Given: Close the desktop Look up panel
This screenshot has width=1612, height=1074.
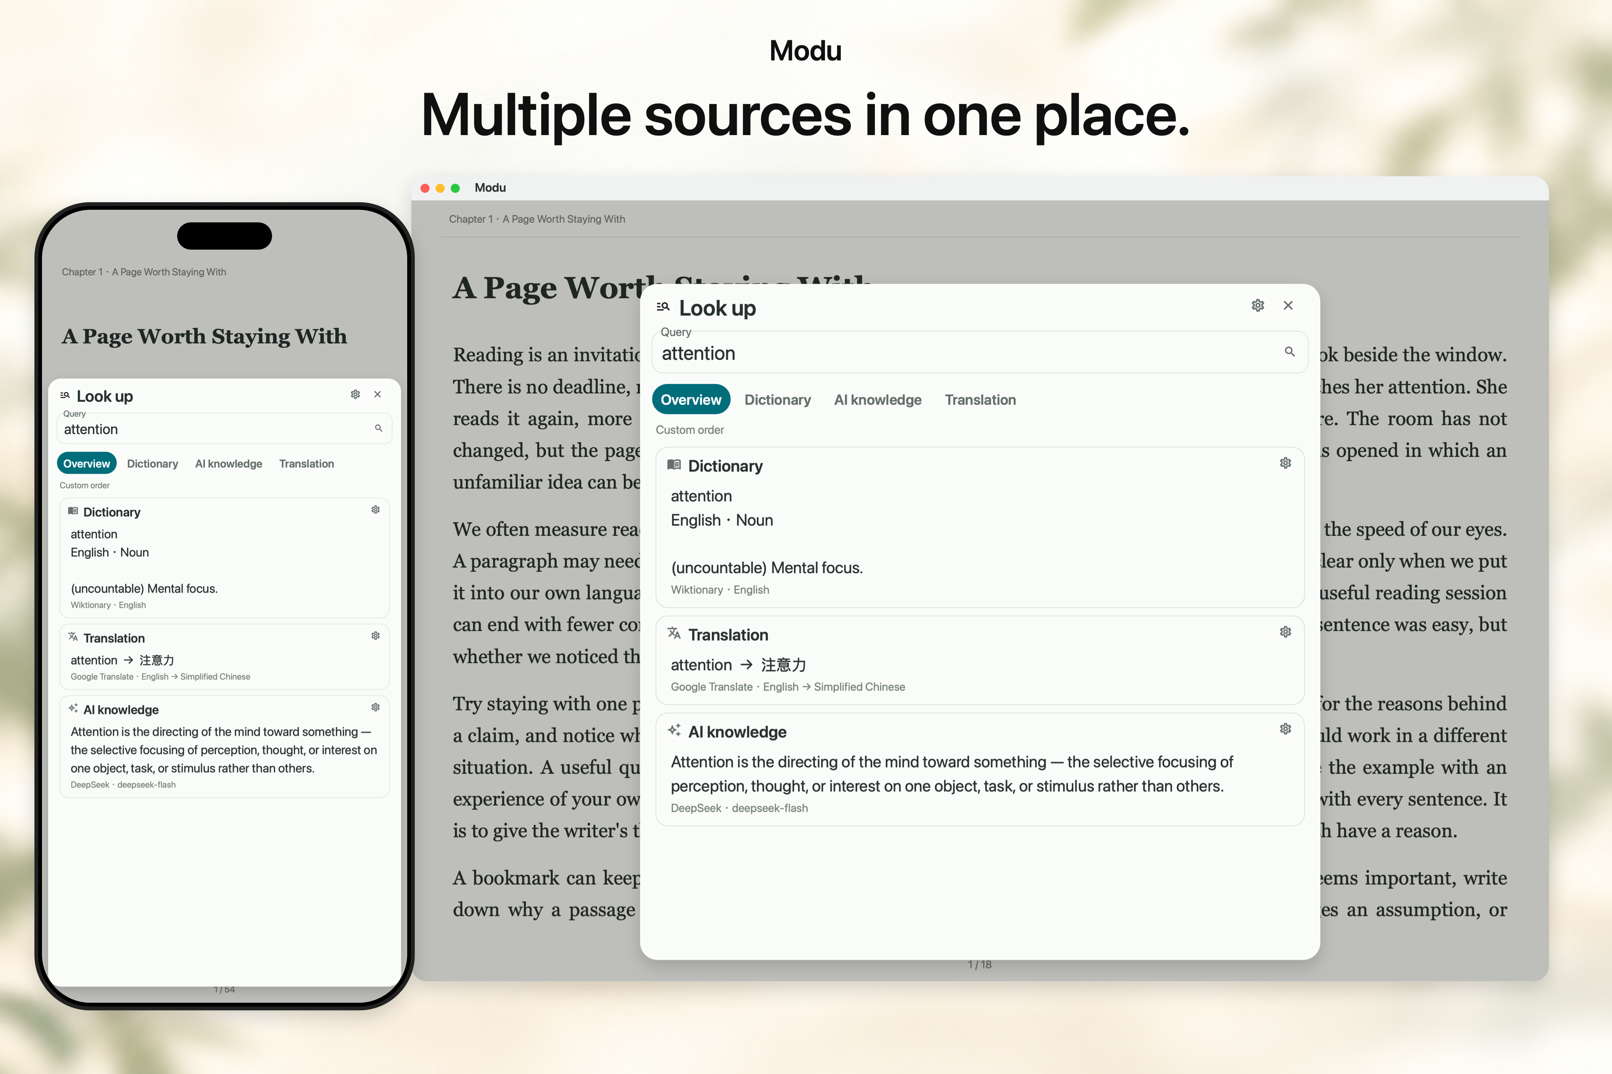Looking at the screenshot, I should pyautogui.click(x=1288, y=305).
